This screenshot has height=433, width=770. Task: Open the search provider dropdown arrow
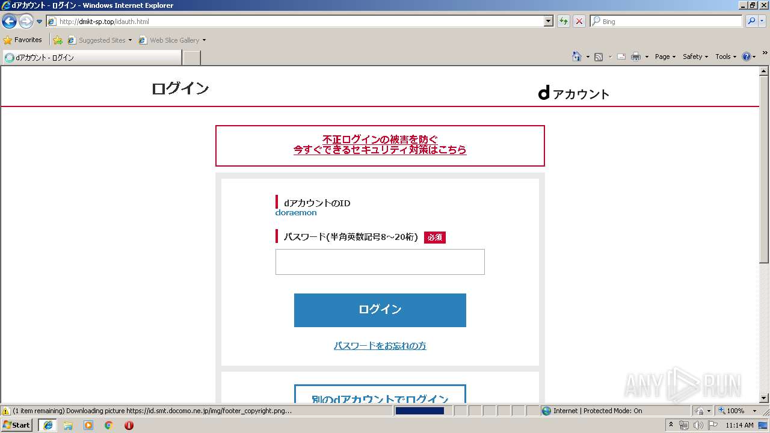point(763,22)
